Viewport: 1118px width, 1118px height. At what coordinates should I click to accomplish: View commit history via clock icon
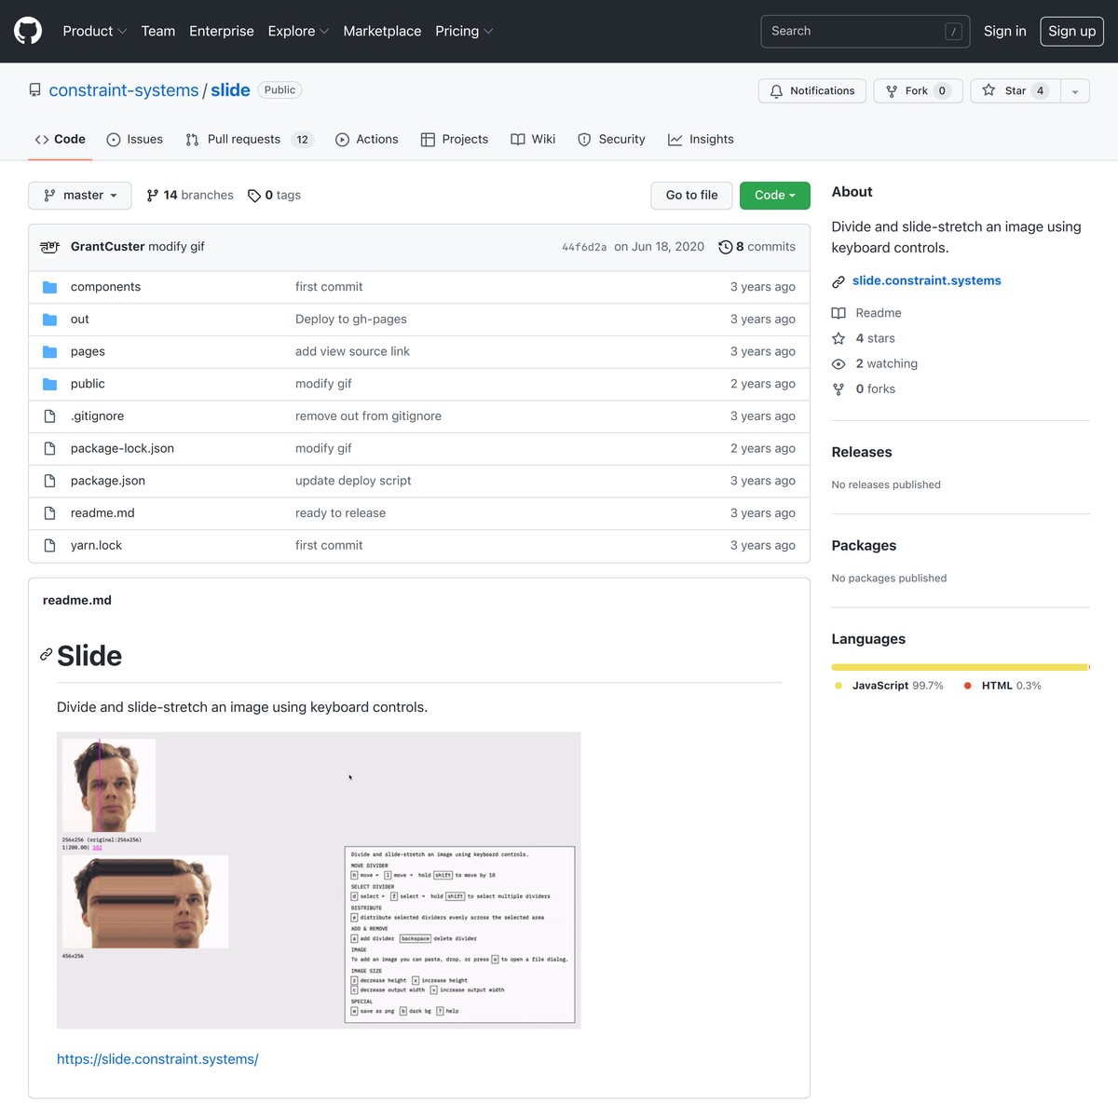click(726, 247)
